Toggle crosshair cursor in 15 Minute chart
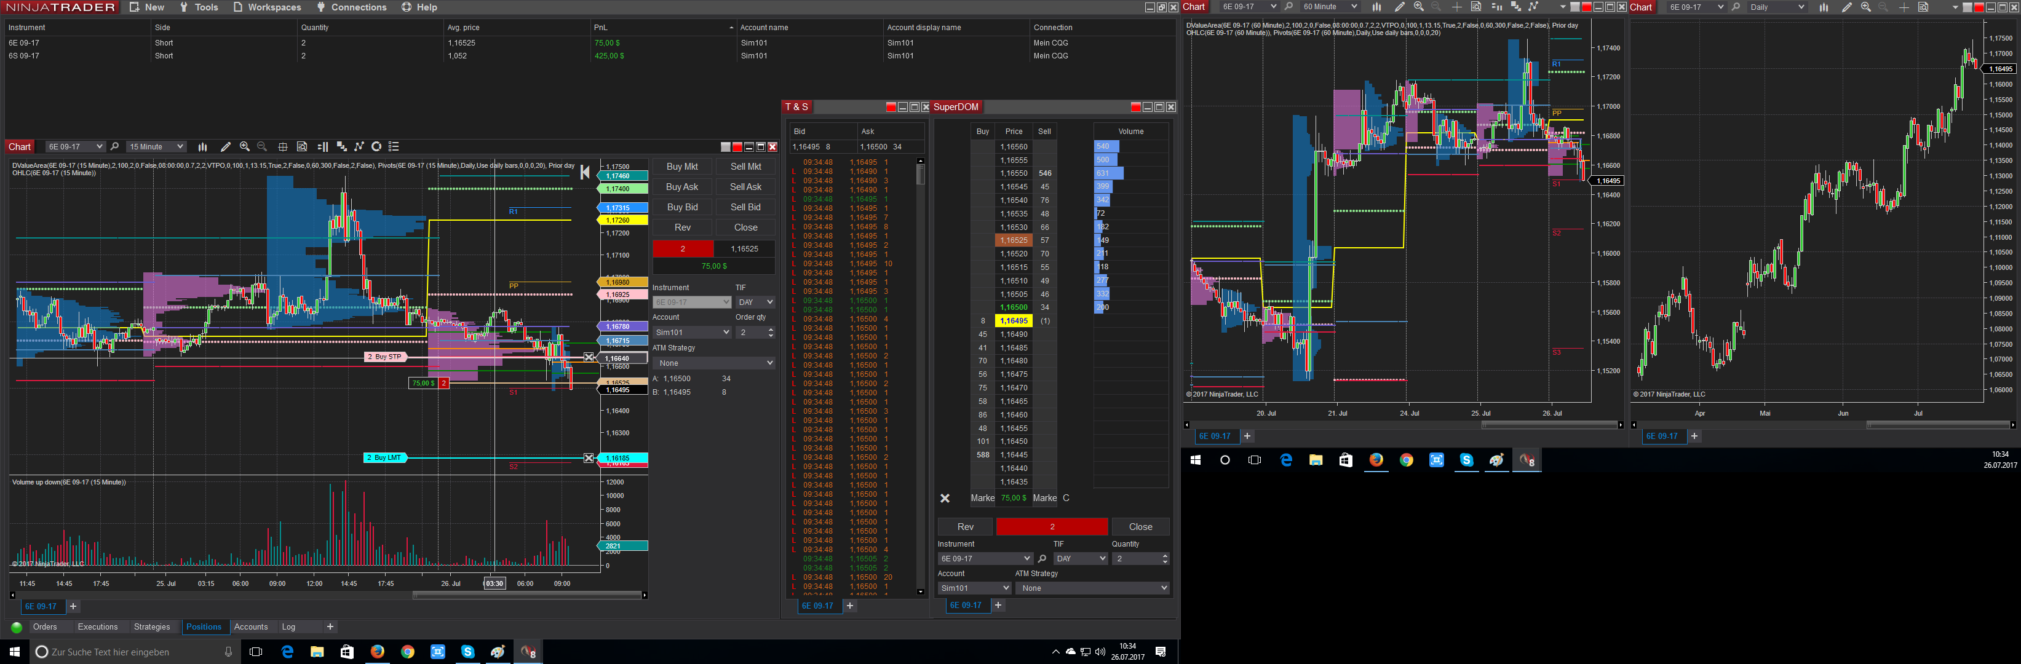 click(282, 146)
